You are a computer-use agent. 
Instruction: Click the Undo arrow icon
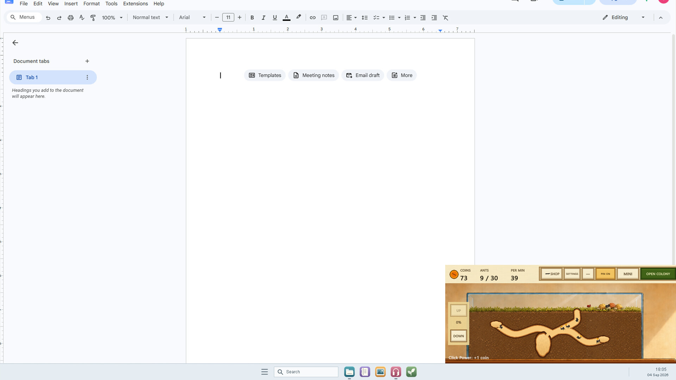pos(48,18)
